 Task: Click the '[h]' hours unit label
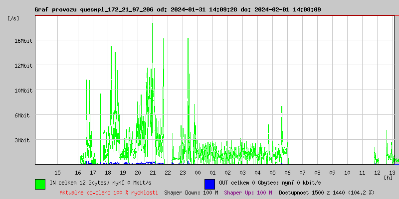[x=388, y=177]
